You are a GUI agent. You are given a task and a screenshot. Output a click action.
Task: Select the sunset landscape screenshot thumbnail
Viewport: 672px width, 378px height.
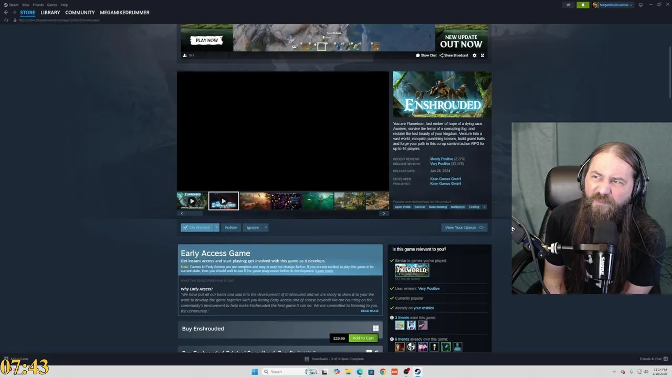pyautogui.click(x=255, y=201)
